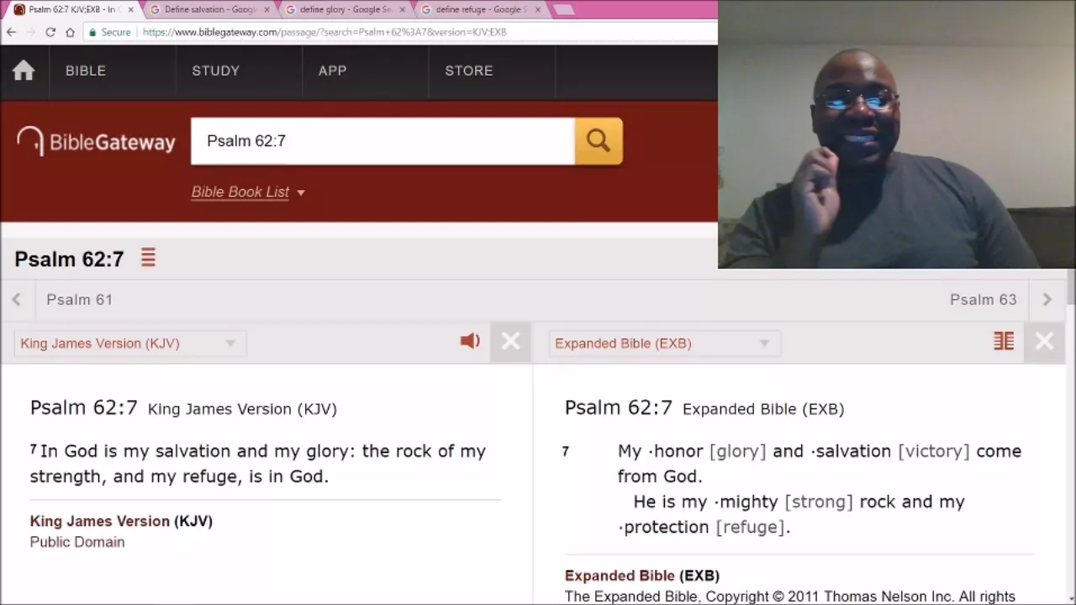Click the Psalm 61 link

(x=79, y=299)
